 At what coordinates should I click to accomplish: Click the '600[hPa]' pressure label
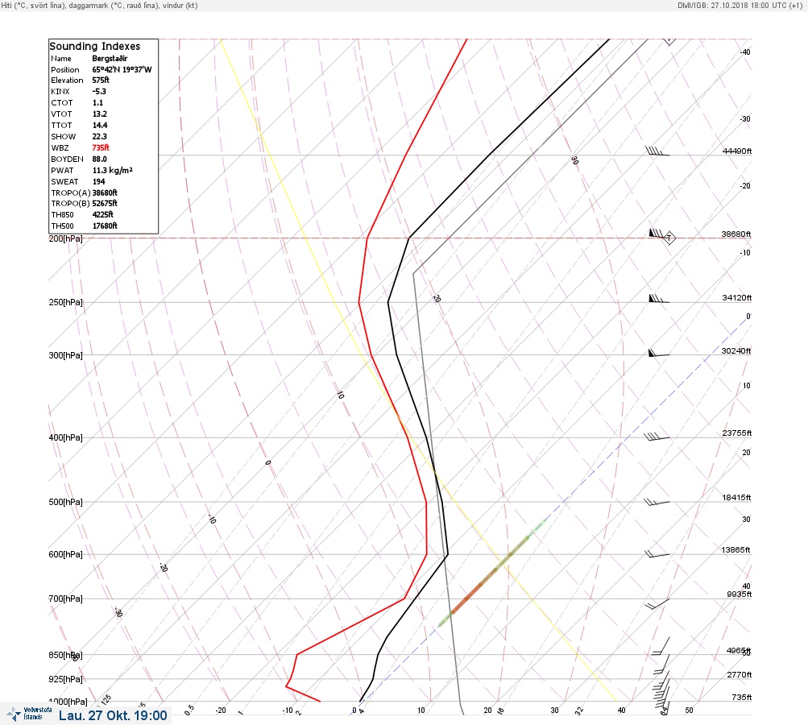pos(65,554)
